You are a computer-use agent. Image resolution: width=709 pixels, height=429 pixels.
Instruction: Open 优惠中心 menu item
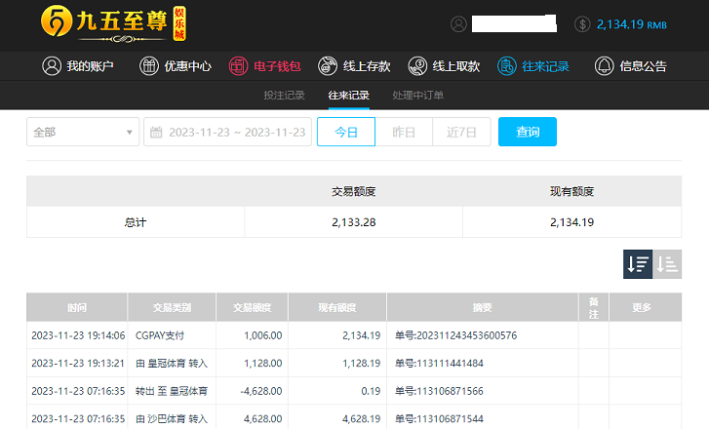pos(176,66)
